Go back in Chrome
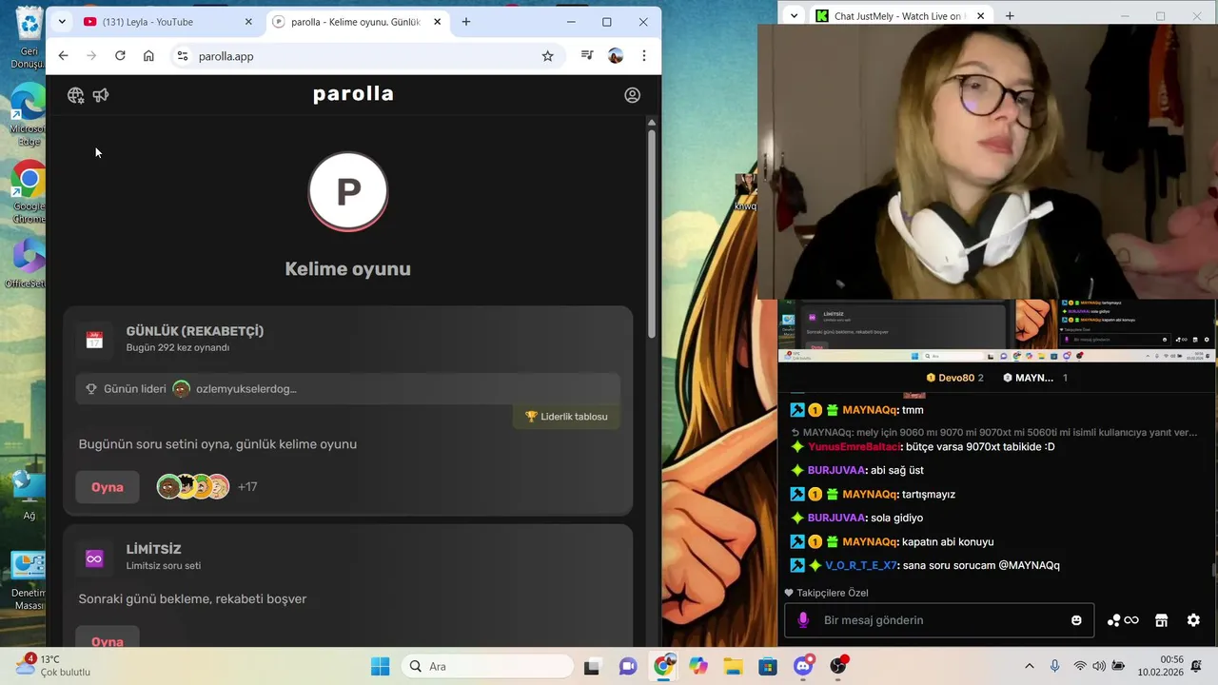The width and height of the screenshot is (1218, 685). tap(63, 56)
